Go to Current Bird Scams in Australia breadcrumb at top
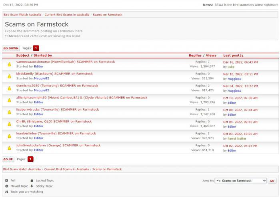 click(x=66, y=15)
